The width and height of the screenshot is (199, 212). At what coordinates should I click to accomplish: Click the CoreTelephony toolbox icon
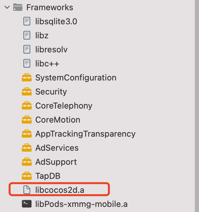27,106
